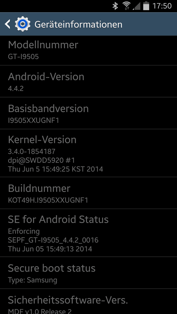This screenshot has height=314, width=177.
Task: Tap the Kernel-Version entry
Action: tap(88, 153)
